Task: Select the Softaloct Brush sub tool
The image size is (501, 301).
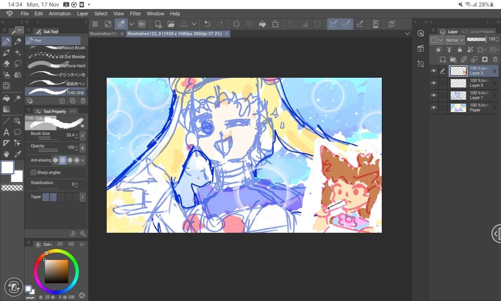Action: click(x=56, y=48)
